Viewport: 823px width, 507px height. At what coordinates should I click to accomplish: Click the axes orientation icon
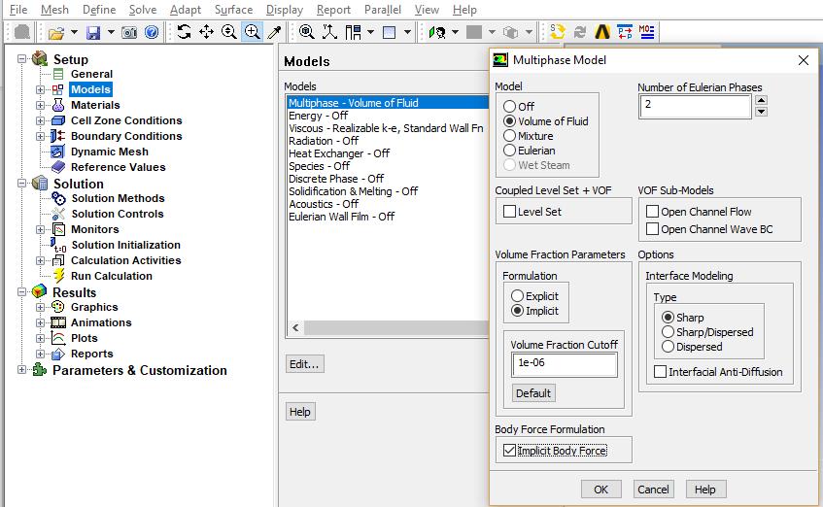point(329,33)
